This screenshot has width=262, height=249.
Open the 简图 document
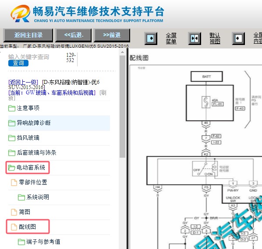25,212
